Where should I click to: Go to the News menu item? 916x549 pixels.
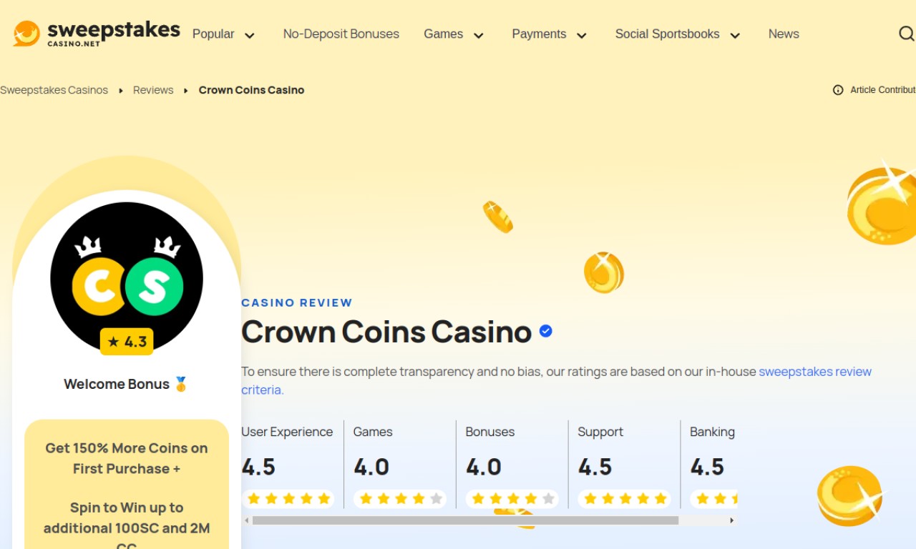(x=784, y=34)
